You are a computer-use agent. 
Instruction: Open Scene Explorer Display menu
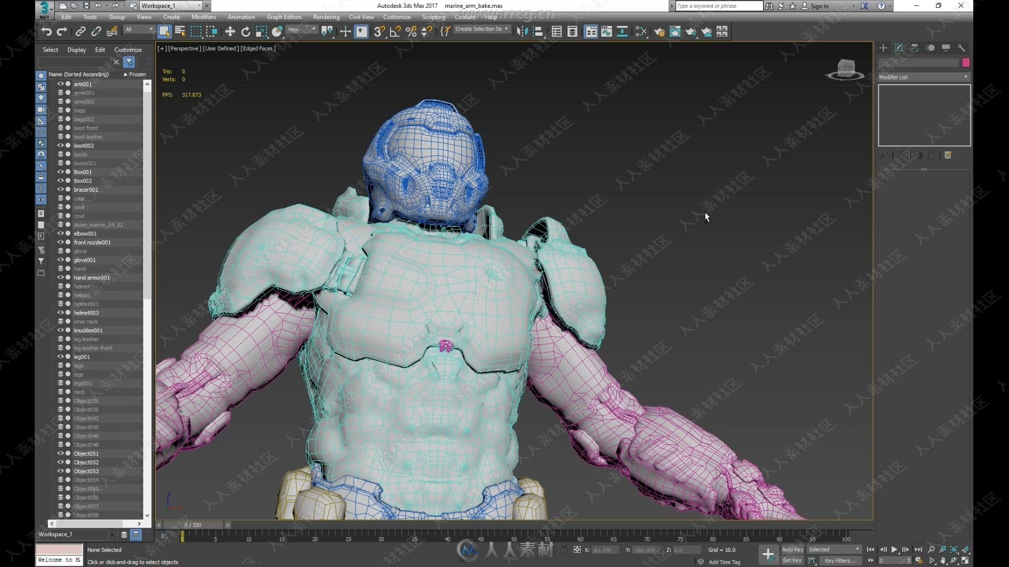click(x=76, y=50)
